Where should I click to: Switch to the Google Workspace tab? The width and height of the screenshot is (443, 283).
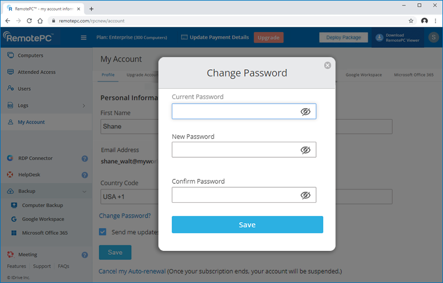click(x=363, y=75)
